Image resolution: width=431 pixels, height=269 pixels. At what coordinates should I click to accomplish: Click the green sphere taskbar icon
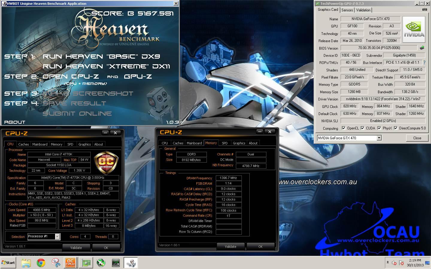point(101,263)
